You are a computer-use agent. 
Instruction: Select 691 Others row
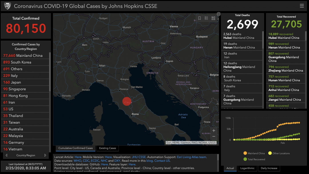tap(25, 69)
